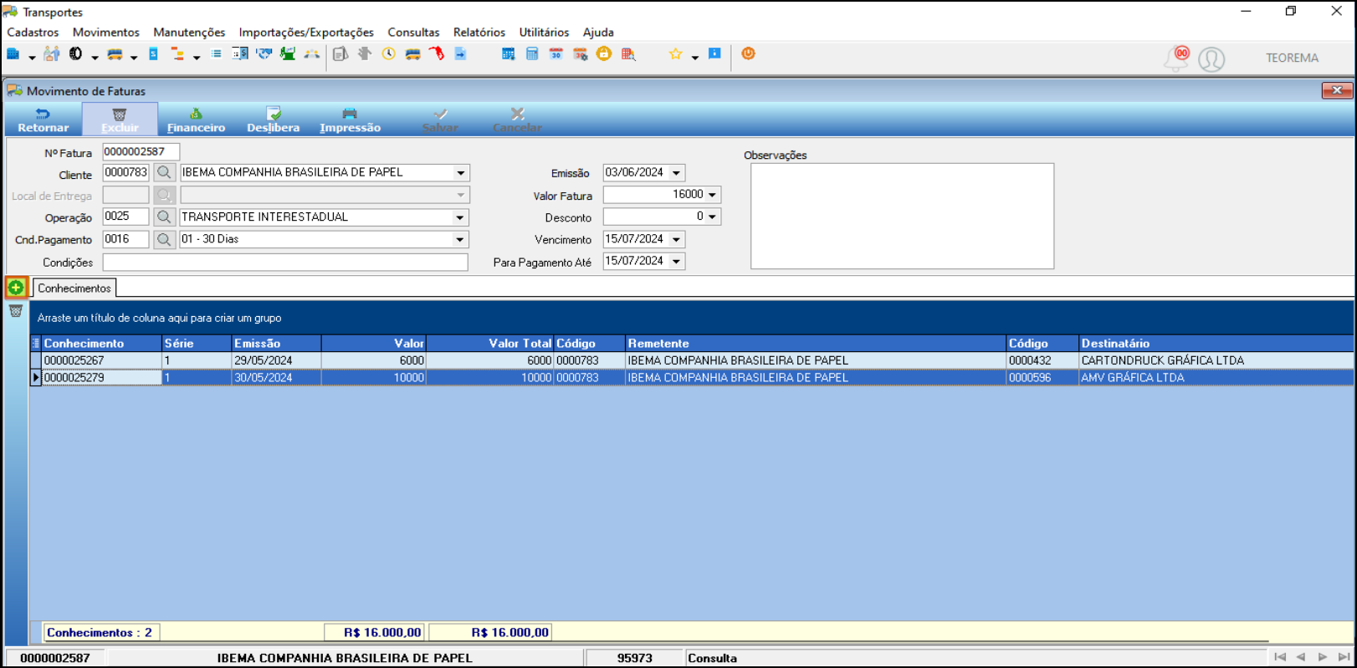This screenshot has height=668, width=1357.
Task: Click the search magnifier next to Cliente code
Action: pos(164,172)
